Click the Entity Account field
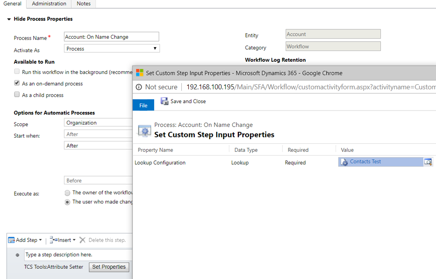 point(333,34)
